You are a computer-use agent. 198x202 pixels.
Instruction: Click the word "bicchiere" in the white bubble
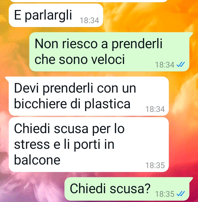(40, 104)
